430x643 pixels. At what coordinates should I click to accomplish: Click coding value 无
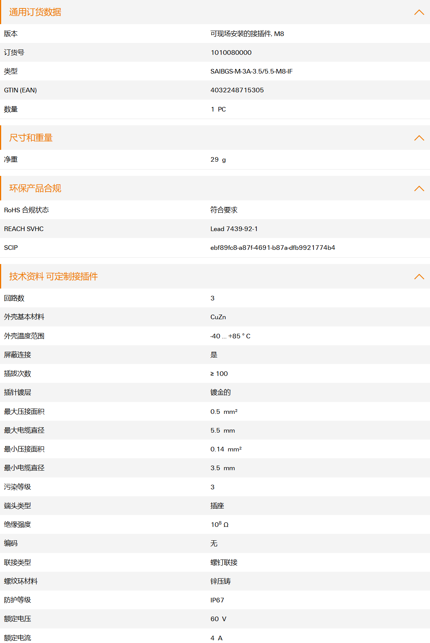pyautogui.click(x=214, y=543)
